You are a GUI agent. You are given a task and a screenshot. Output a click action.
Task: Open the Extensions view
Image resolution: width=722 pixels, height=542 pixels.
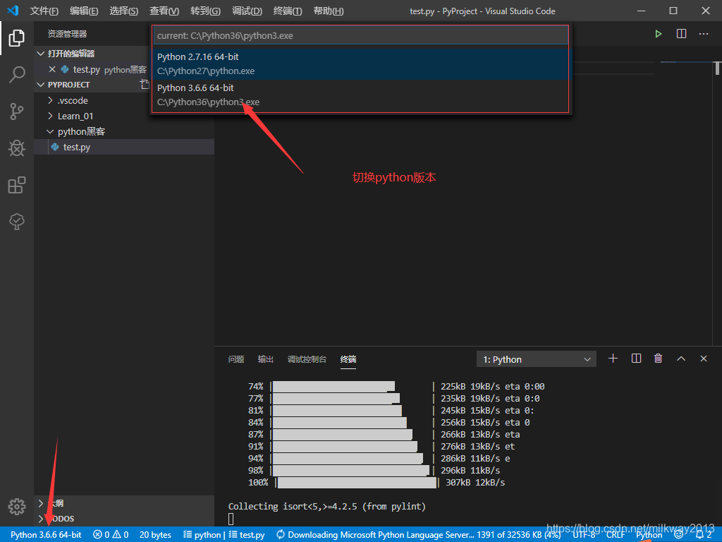17,185
